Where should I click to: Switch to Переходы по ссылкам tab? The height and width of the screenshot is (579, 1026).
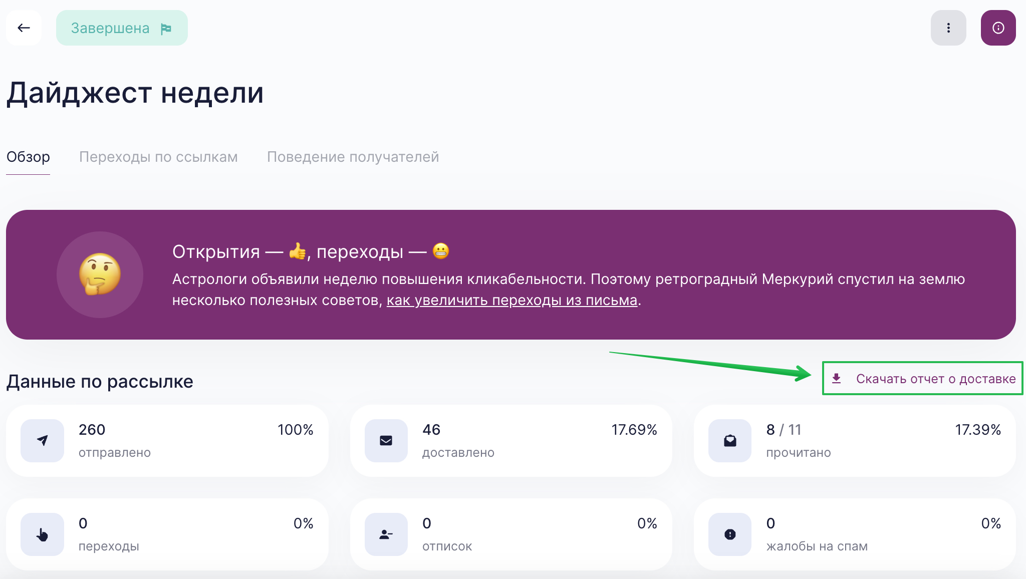(x=157, y=156)
